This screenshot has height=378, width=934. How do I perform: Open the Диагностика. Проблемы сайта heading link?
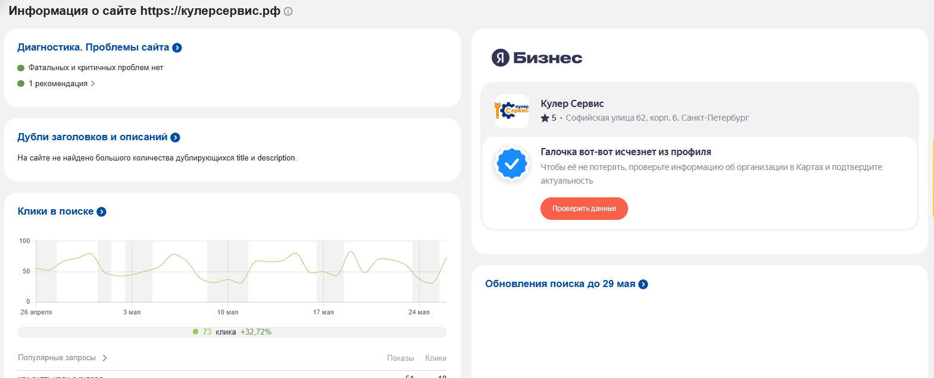pos(93,47)
